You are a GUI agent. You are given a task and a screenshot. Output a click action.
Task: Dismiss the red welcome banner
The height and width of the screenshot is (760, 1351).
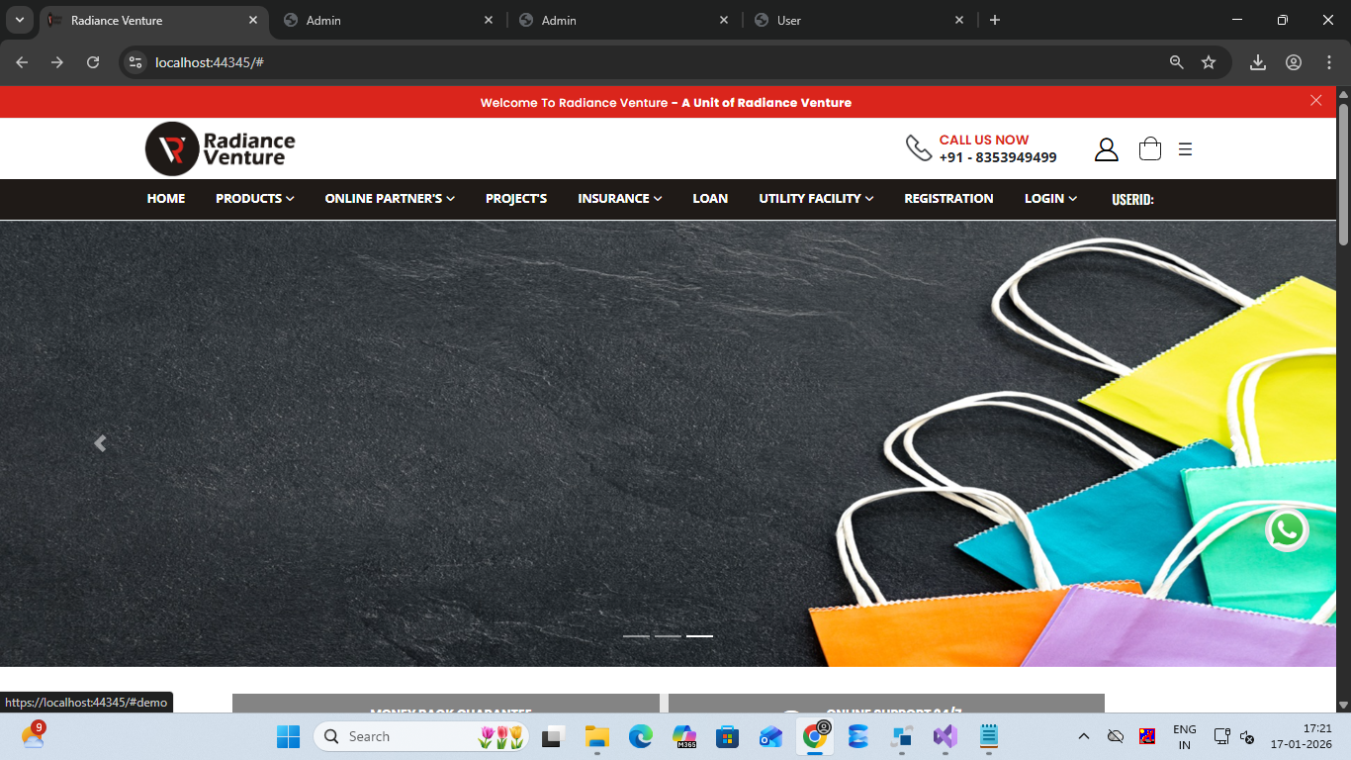pyautogui.click(x=1315, y=100)
